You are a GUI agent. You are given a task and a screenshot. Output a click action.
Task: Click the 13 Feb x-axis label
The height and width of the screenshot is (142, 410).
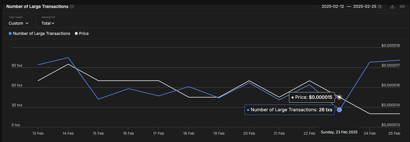(38, 134)
